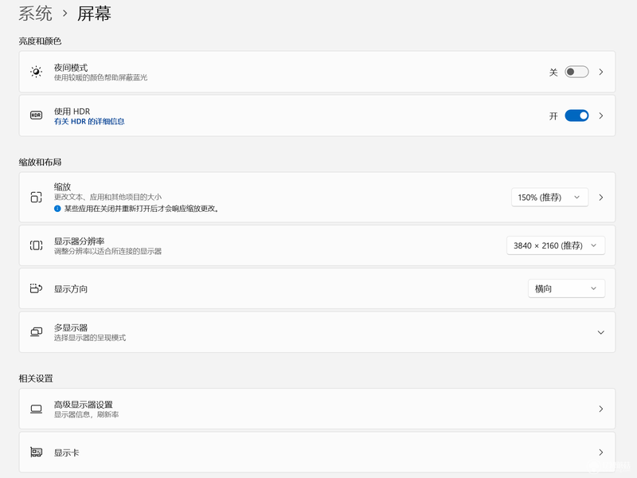637x478 pixels.
Task: Open the 横向 orientation dropdown
Action: [x=566, y=288]
